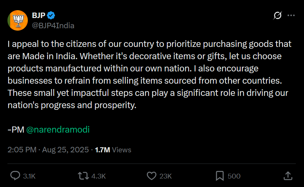
Task: Open the three-dot more options menu
Action: tap(291, 15)
